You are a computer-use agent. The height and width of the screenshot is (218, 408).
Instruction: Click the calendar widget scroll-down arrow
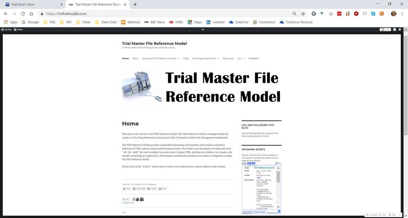(278, 207)
